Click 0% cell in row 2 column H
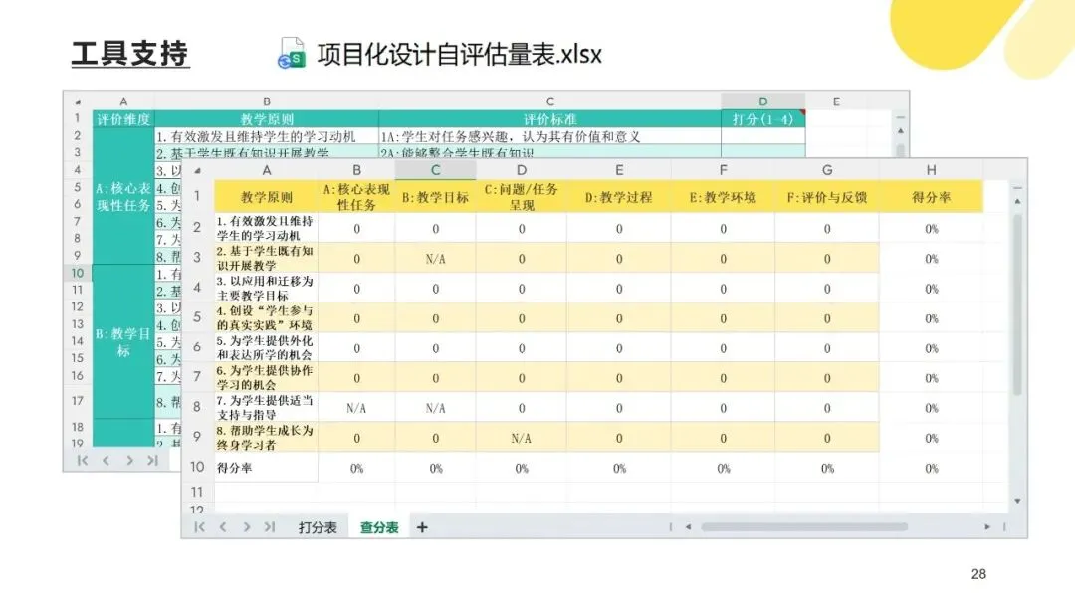 (x=931, y=228)
